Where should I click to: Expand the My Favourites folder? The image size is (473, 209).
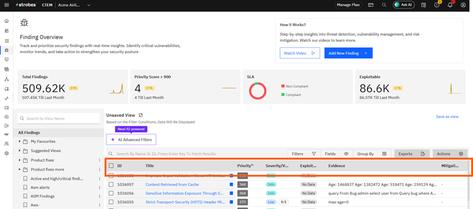tap(19, 141)
